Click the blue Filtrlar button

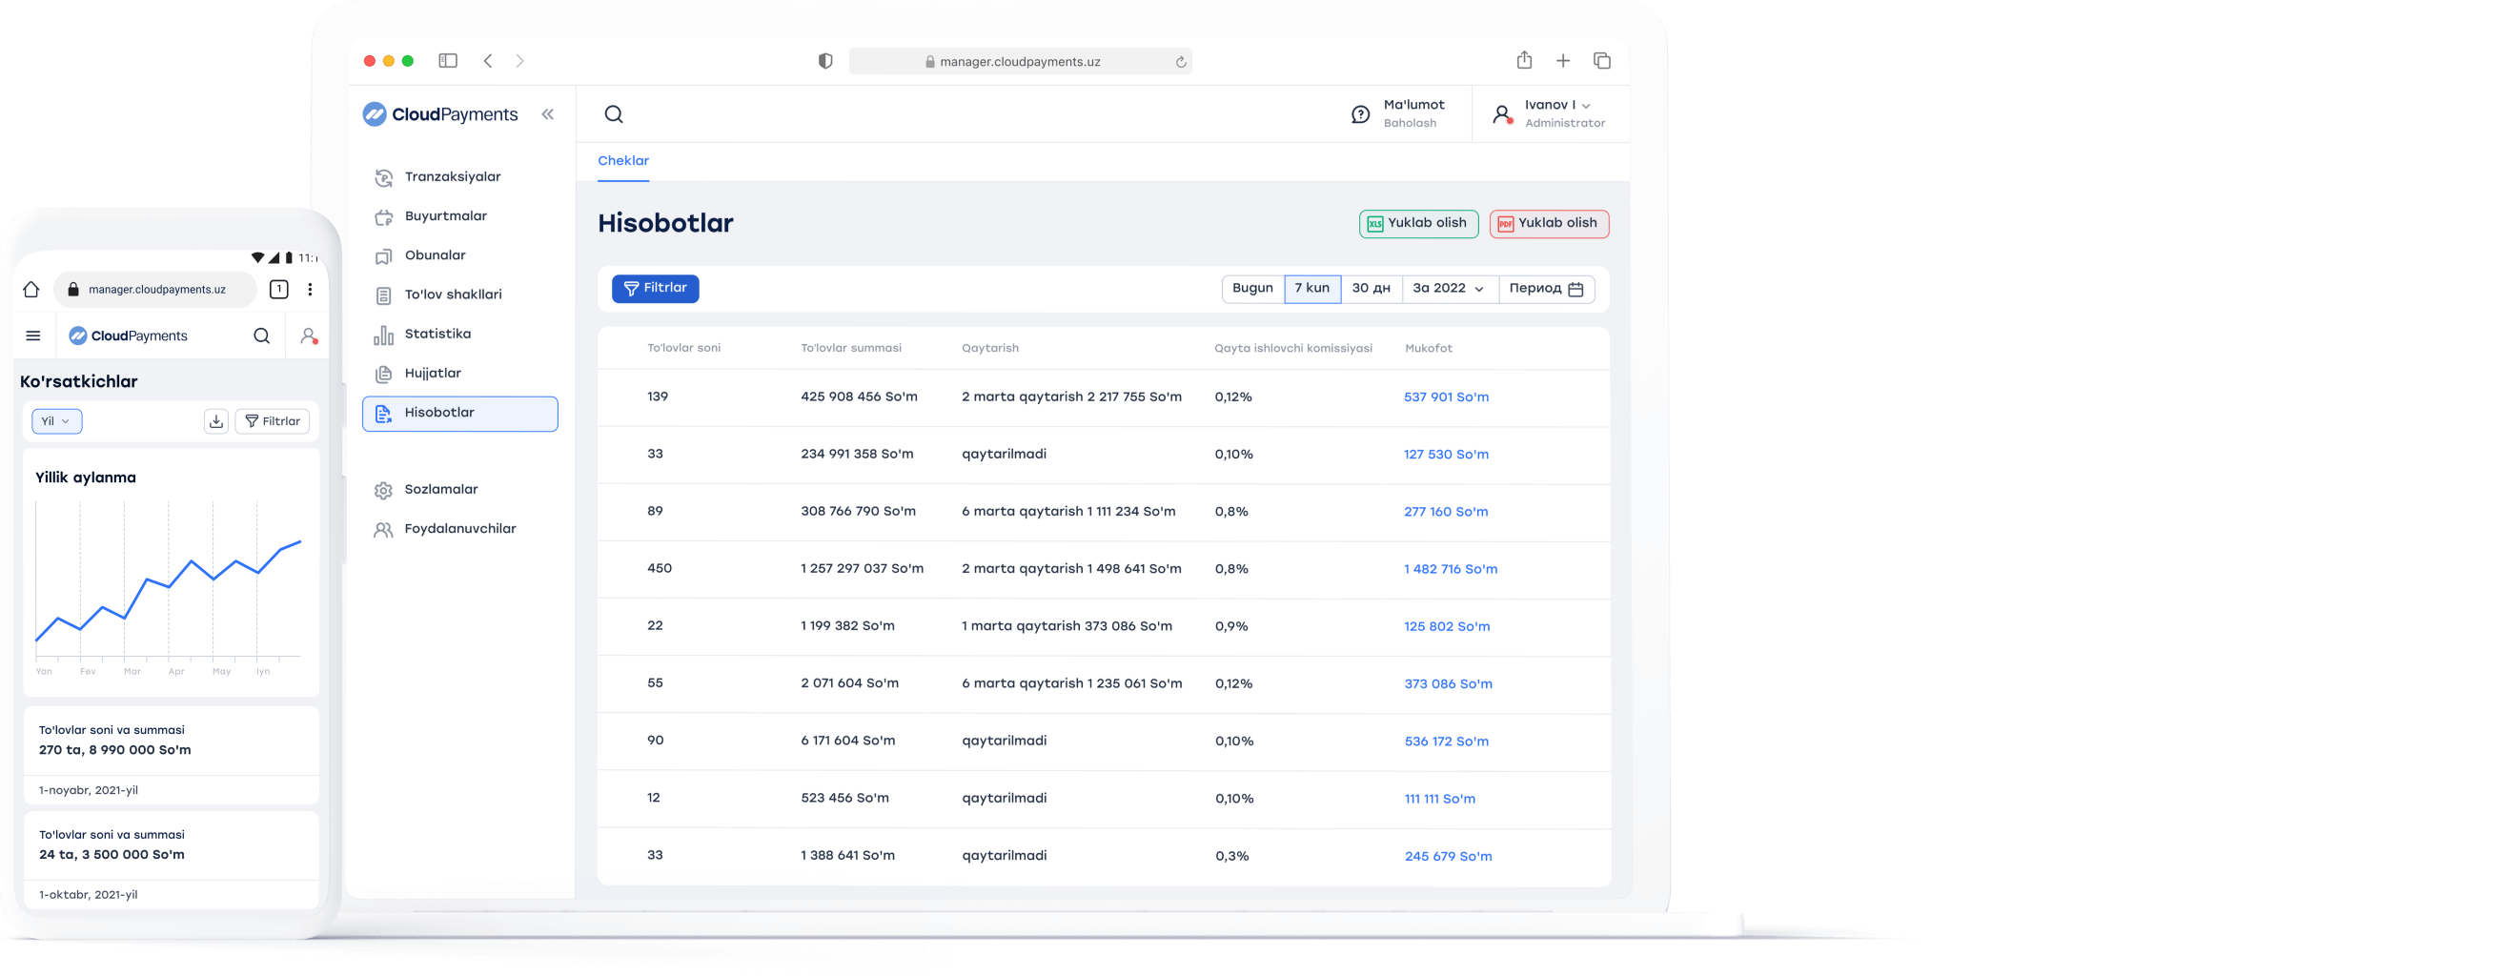click(x=656, y=289)
